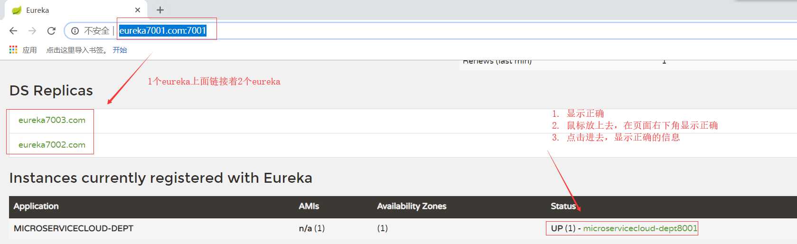The image size is (797, 244).
Task: Click the AMIs column header
Action: [309, 206]
